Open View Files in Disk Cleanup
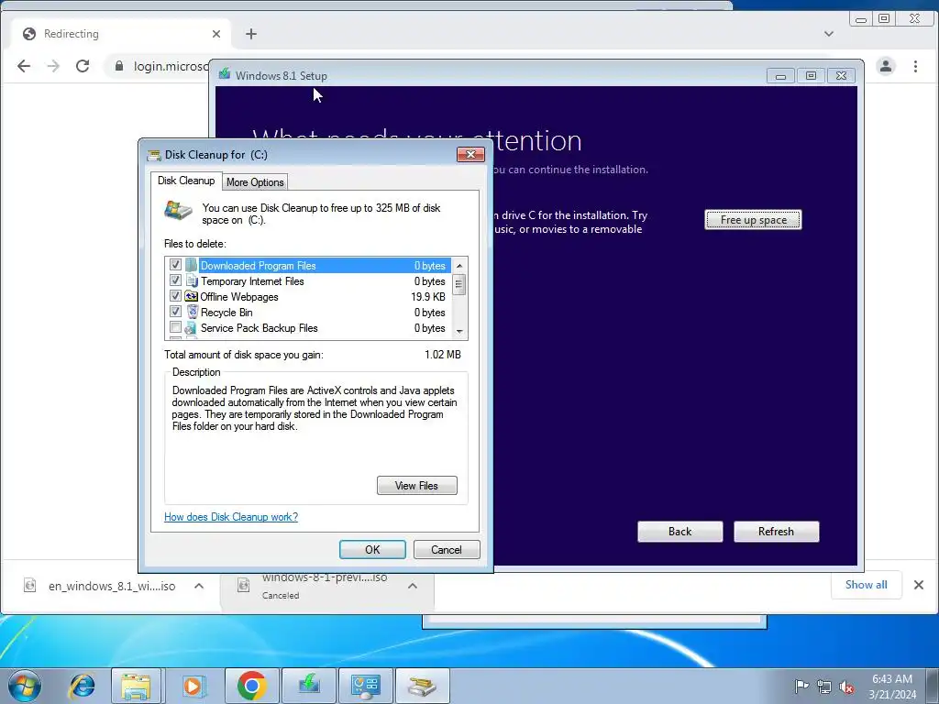The height and width of the screenshot is (704, 939). click(x=417, y=486)
